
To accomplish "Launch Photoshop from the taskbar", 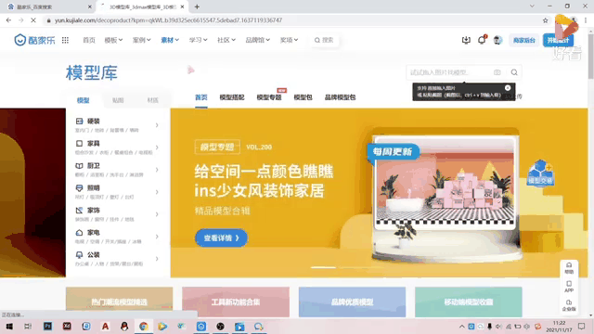I will click(x=47, y=327).
